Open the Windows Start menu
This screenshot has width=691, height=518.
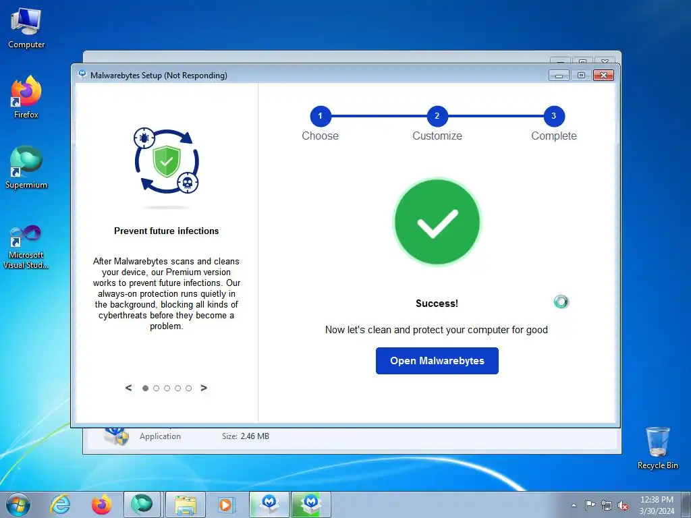click(18, 505)
